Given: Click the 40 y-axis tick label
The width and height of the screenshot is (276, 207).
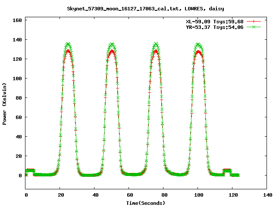Looking at the screenshot, I should (x=19, y=137).
